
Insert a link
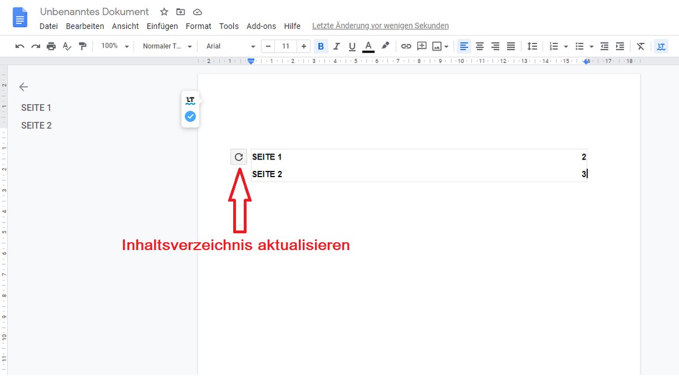406,46
